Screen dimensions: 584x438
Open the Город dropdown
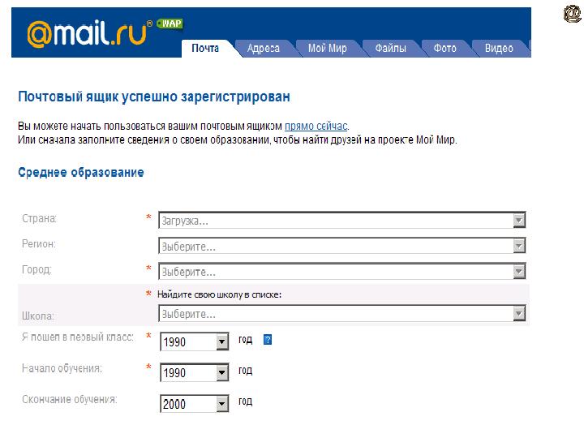342,271
